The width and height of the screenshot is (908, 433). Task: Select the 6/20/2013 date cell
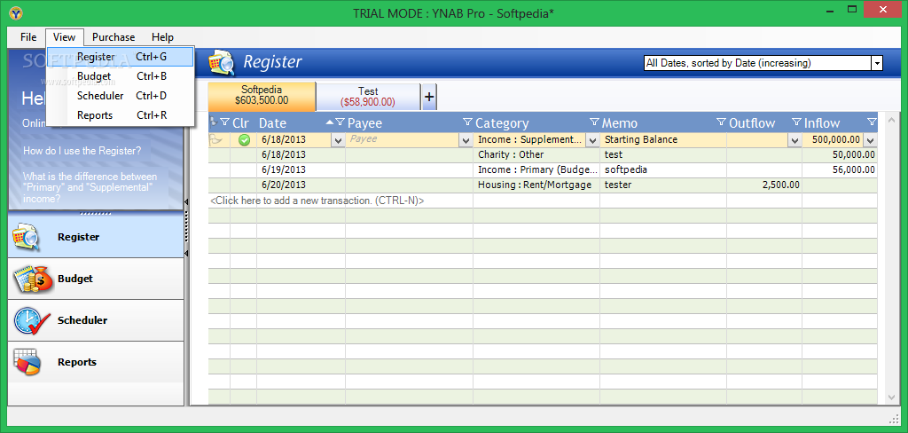(x=301, y=185)
